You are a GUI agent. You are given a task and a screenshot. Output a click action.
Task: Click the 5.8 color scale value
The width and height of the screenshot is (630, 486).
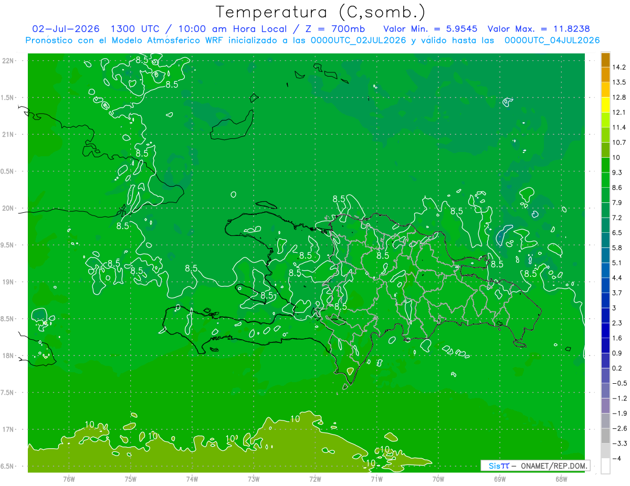coord(617,247)
